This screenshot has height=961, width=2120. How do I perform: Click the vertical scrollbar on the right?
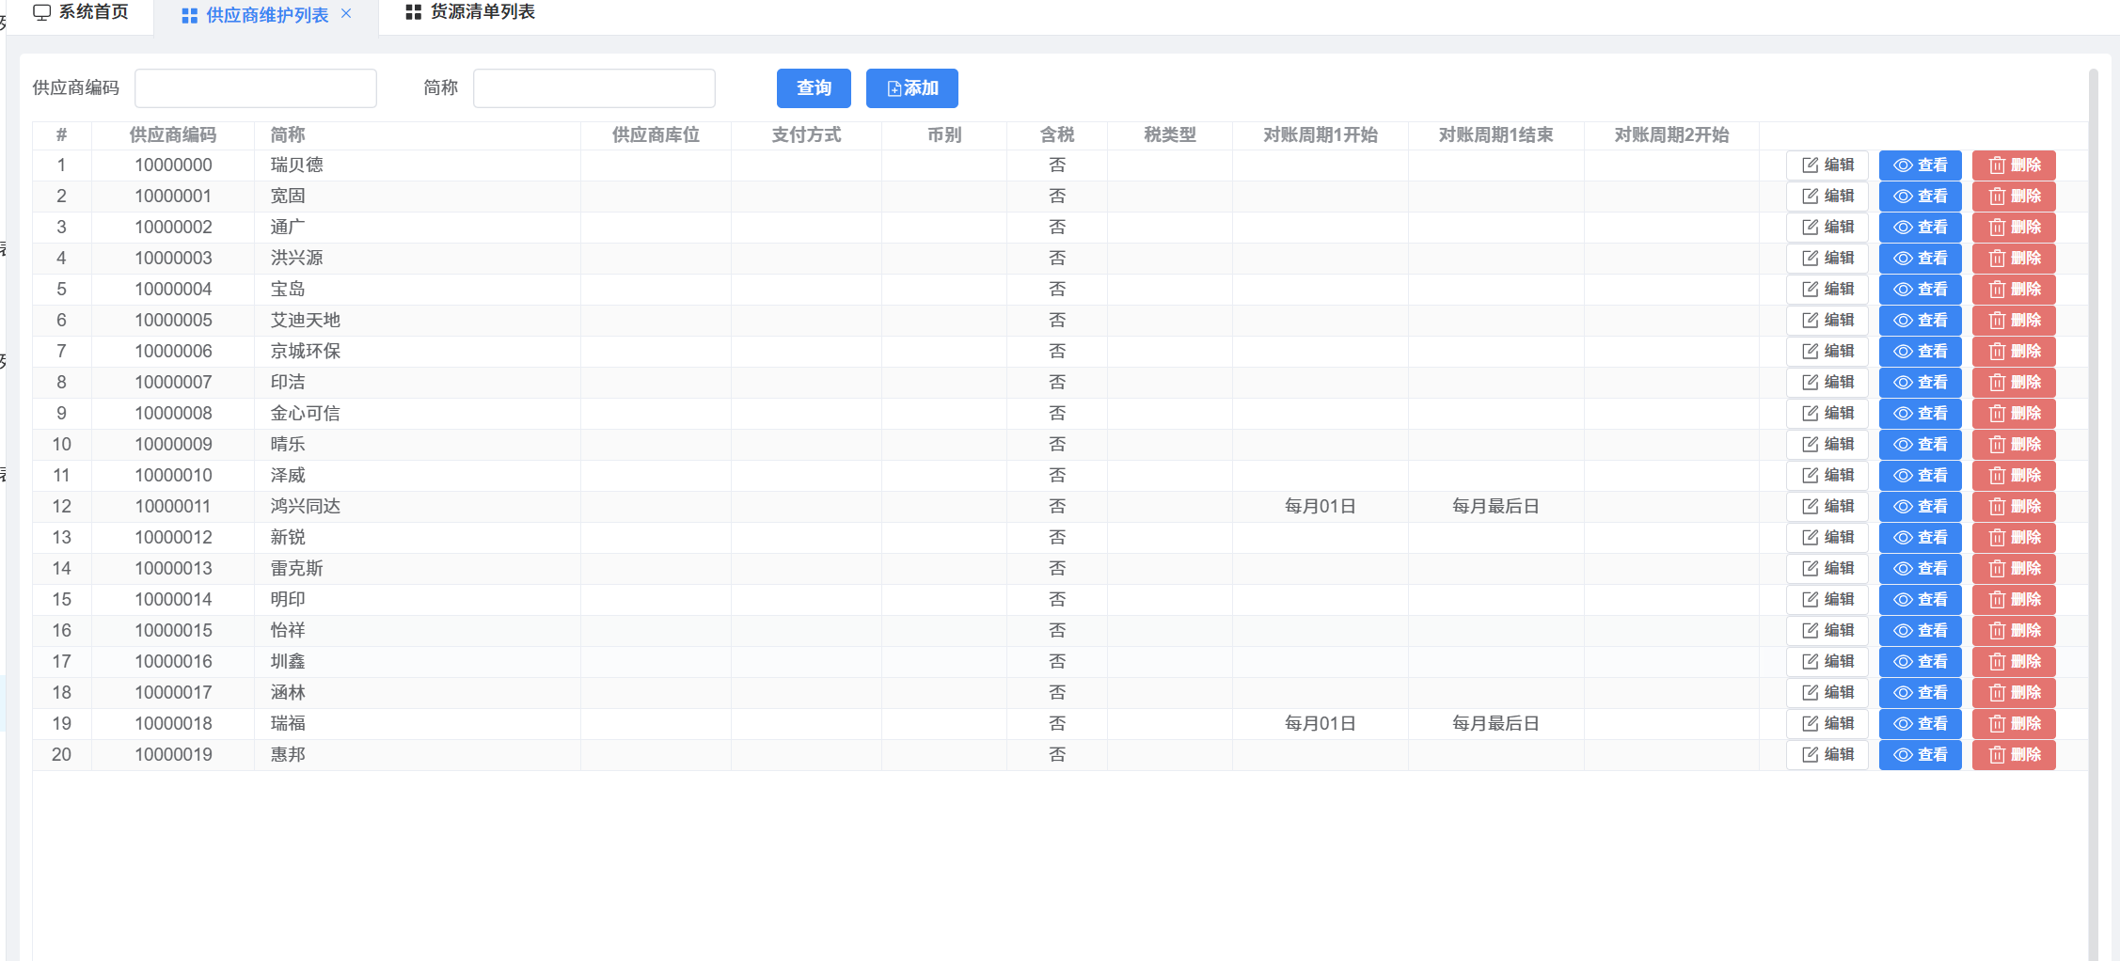tap(2093, 470)
